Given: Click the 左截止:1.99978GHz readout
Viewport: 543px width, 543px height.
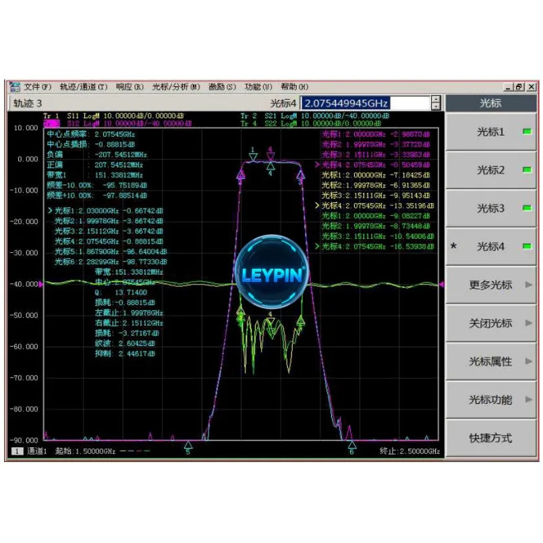Looking at the screenshot, I should tap(129, 313).
